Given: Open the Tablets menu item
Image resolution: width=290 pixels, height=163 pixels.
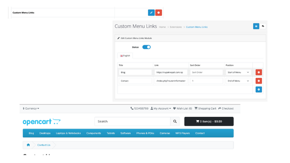Looking at the screenshot, I should click(x=111, y=133).
